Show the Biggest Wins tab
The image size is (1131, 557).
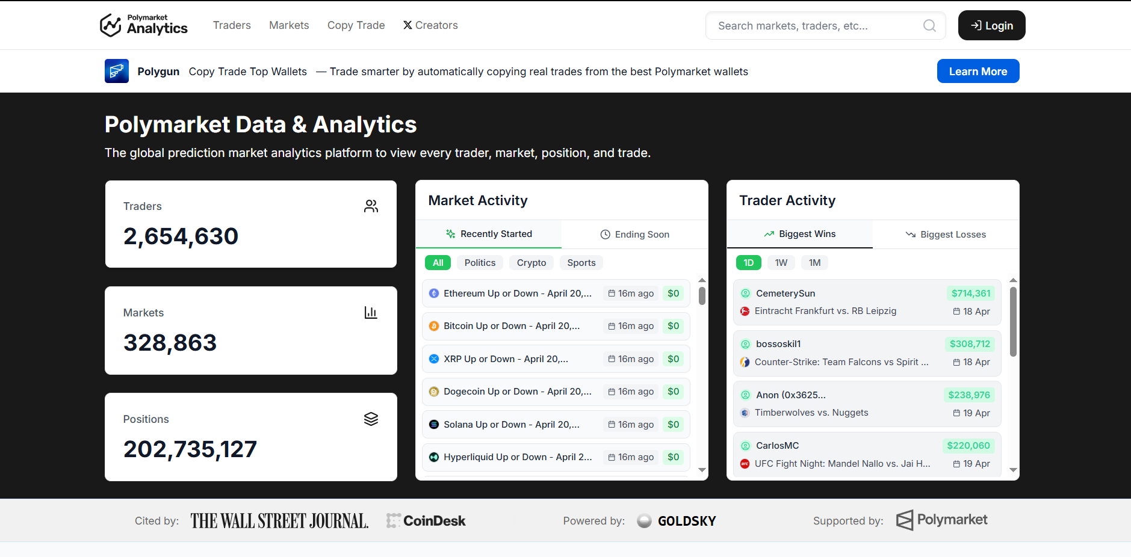(x=800, y=234)
